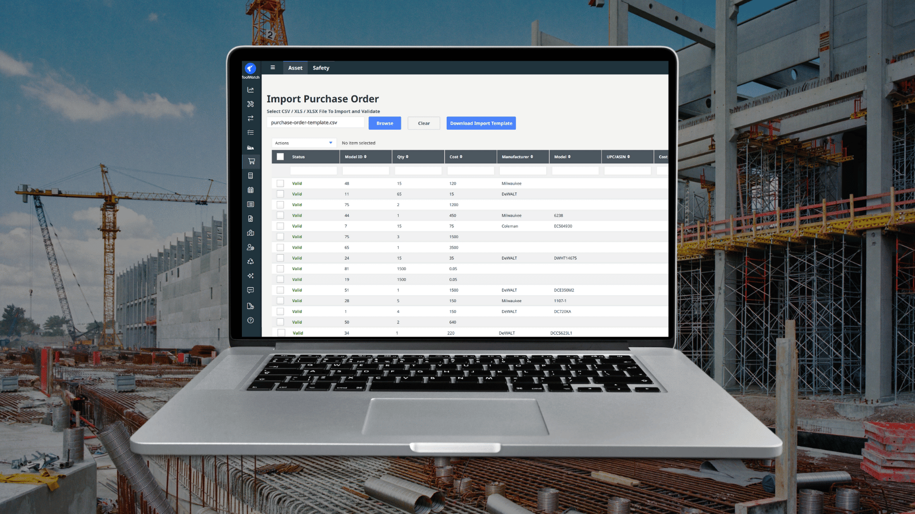Image resolution: width=915 pixels, height=514 pixels.
Task: Open the hamburger navigation menu
Action: click(x=273, y=67)
